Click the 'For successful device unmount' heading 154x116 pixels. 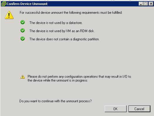click(71, 13)
